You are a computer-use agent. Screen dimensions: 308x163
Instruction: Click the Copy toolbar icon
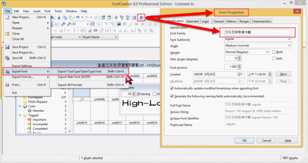[65, 17]
